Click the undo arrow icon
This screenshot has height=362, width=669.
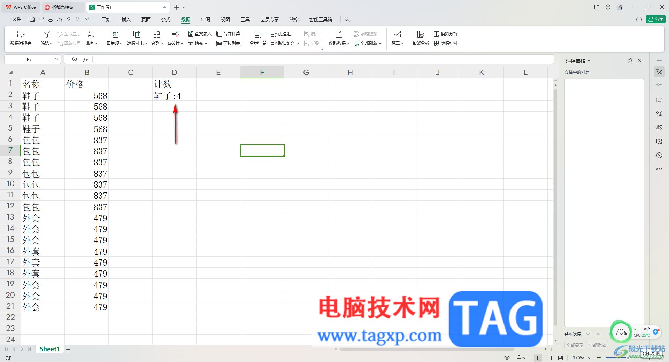coord(69,19)
